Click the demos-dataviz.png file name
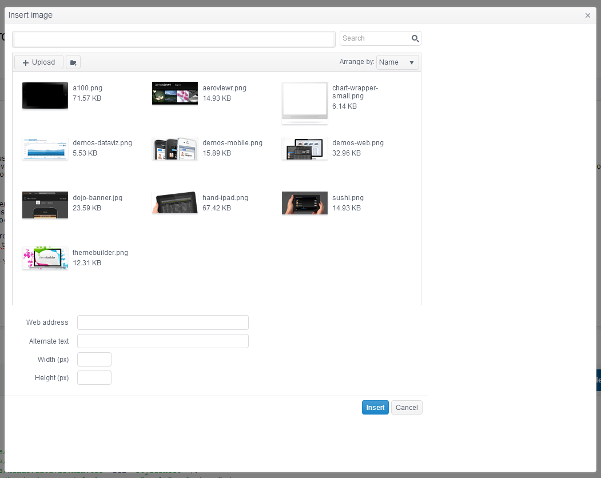Image resolution: width=601 pixels, height=478 pixels. [x=102, y=143]
